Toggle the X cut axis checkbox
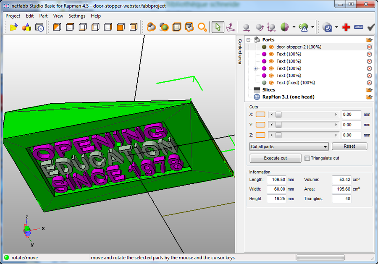This screenshot has width=378, height=264. tap(260, 114)
